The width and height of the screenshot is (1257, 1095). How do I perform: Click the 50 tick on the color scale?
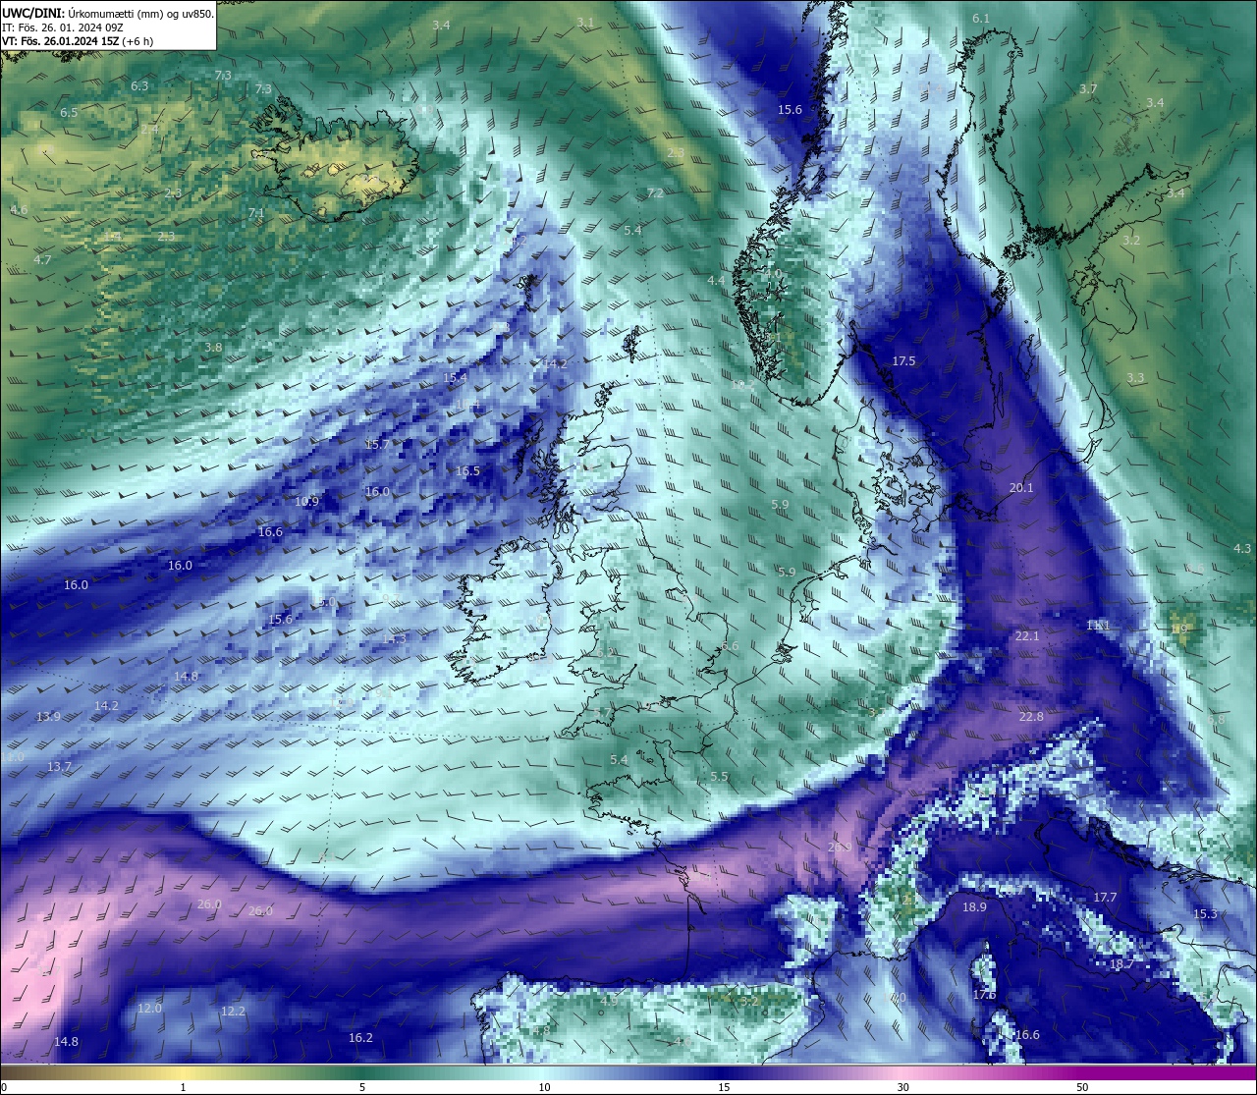(x=1082, y=1087)
